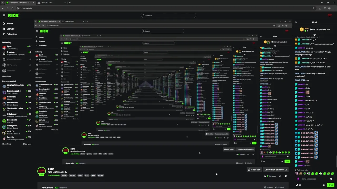Open Classybeef recommended channel
Viewport: 337px width, 189px height.
(x=17, y=127)
